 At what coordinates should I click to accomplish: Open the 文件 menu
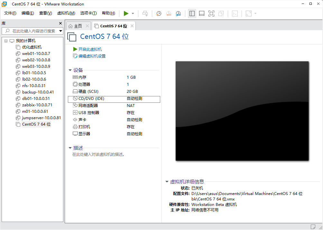tap(10, 13)
